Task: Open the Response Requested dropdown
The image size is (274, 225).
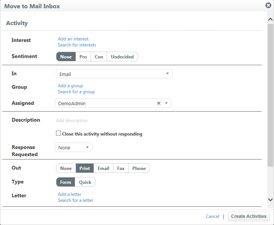Action: tap(74, 148)
